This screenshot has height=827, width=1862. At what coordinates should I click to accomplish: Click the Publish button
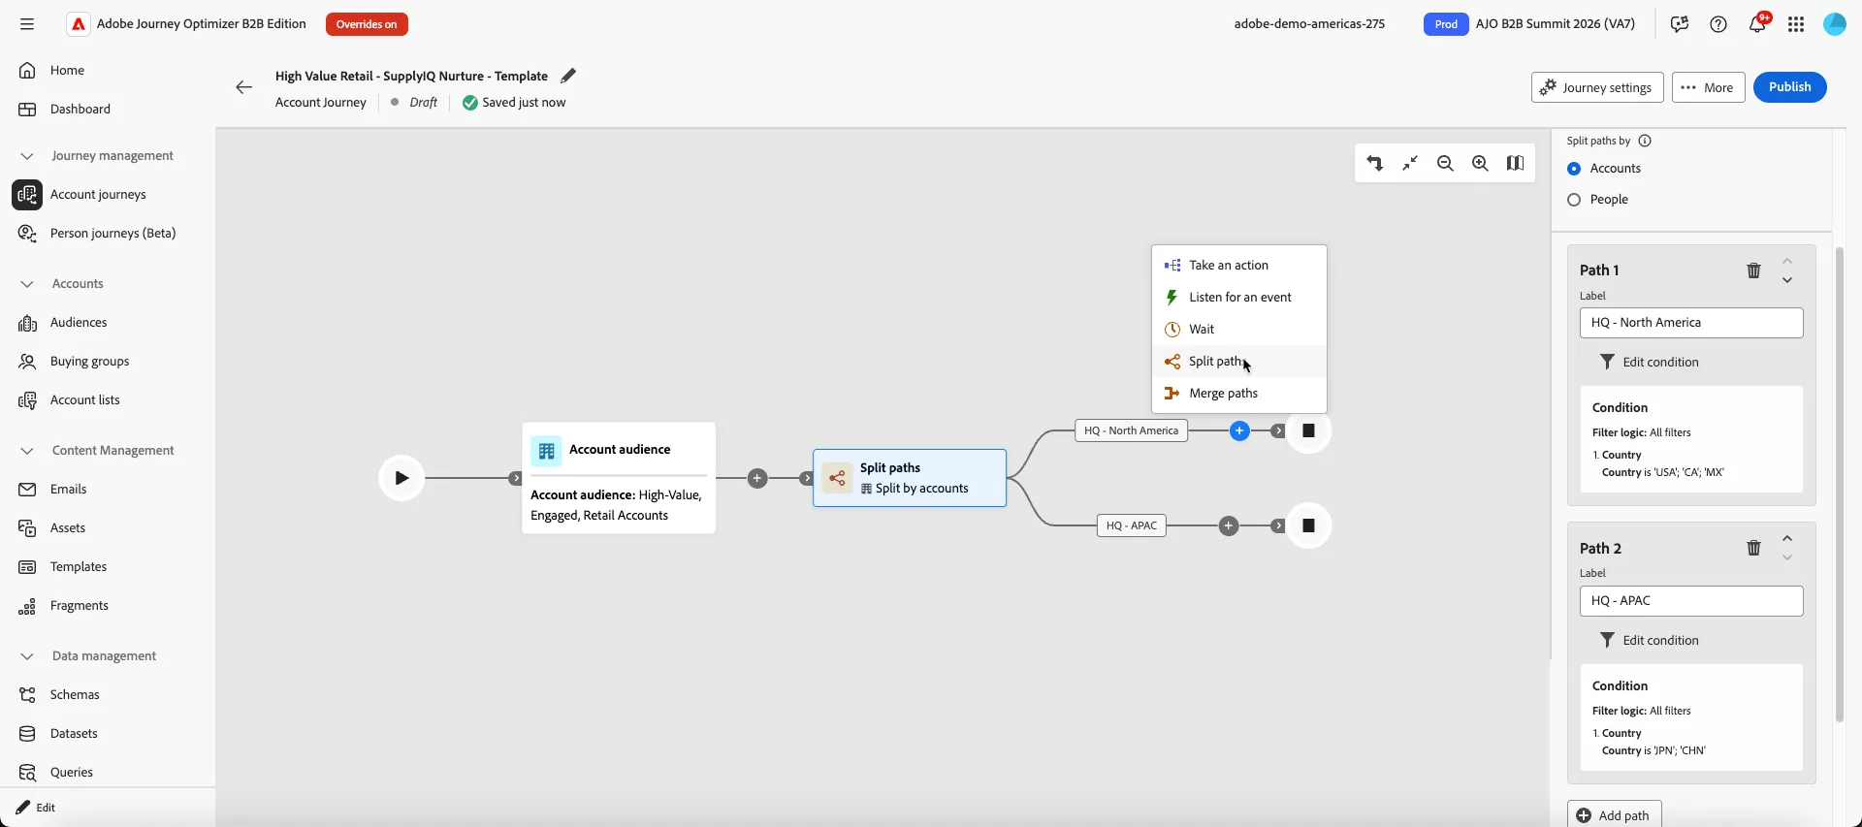pos(1789,87)
